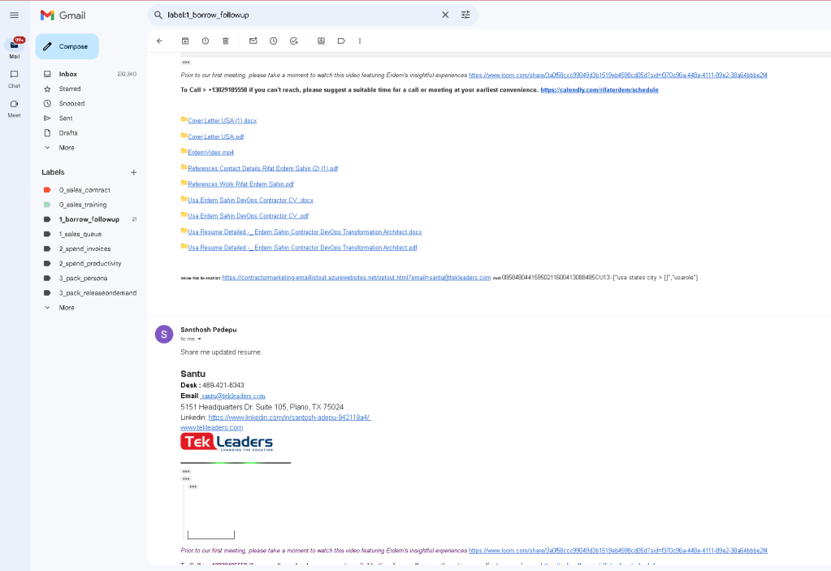Click the opt-out azurewebsites link
This screenshot has width=831, height=571.
pyautogui.click(x=356, y=278)
